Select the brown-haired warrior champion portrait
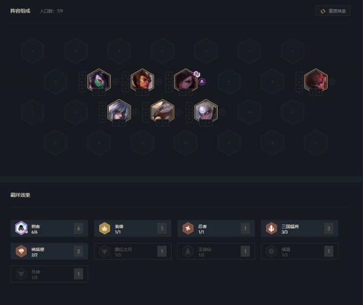This screenshot has width=363, height=305. coord(142,80)
